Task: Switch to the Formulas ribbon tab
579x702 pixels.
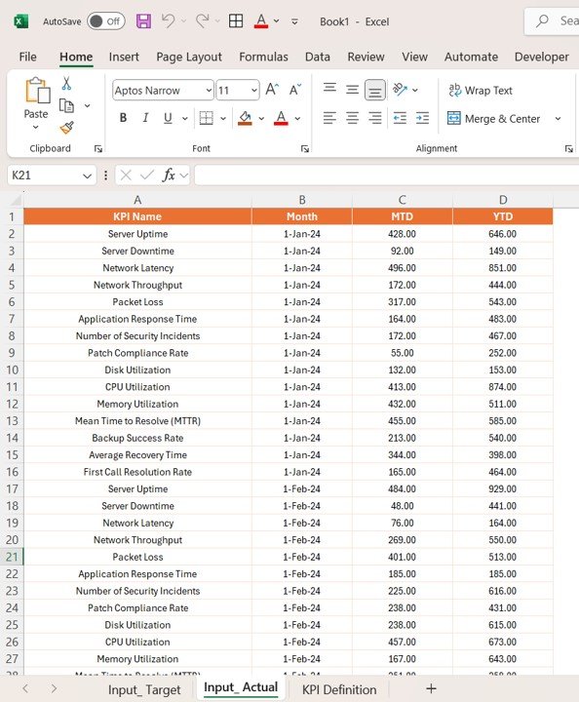Action: pyautogui.click(x=263, y=57)
